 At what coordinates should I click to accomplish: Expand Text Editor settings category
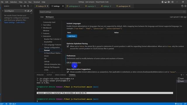click(x=42, y=25)
